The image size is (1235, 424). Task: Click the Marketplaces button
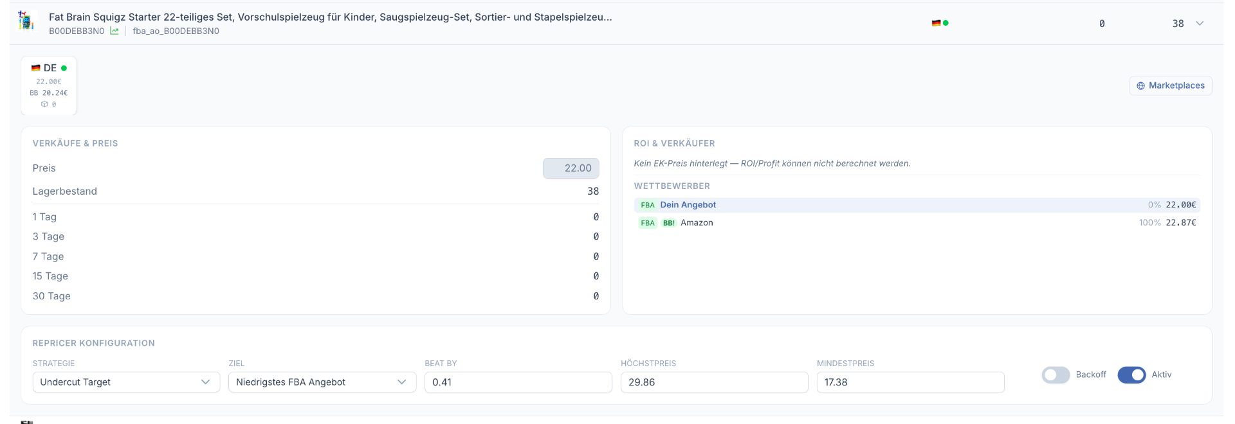pos(1171,85)
